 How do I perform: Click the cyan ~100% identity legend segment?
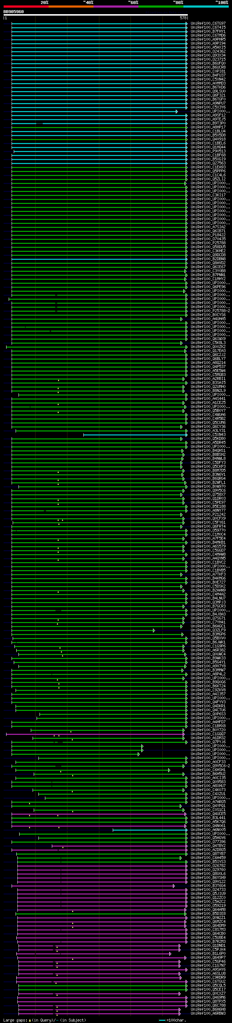pyautogui.click(x=206, y=7)
